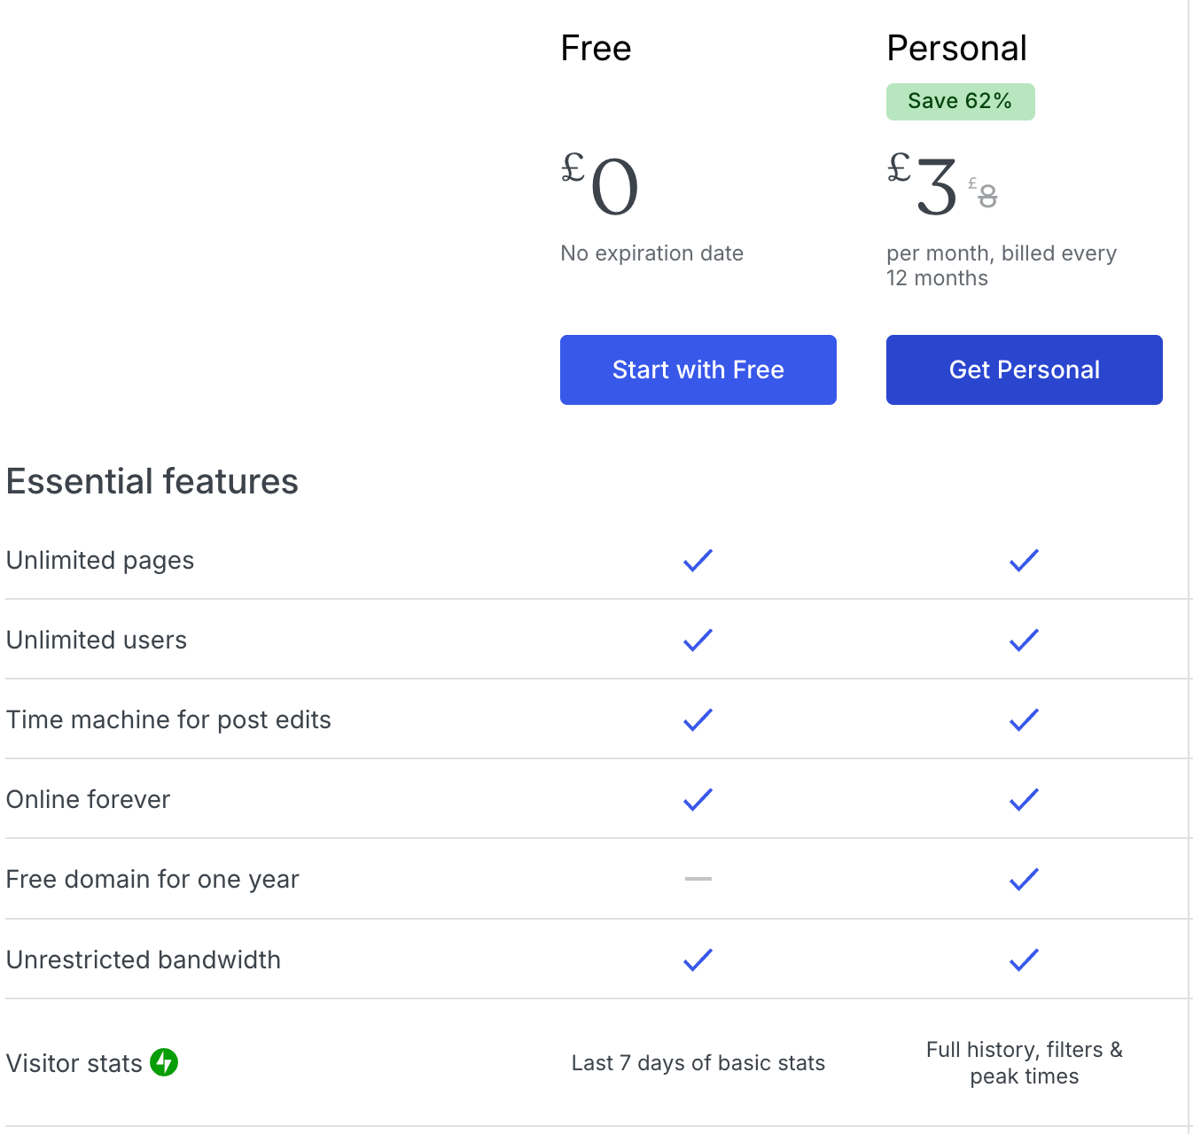Click the Free checkmark for Unrestricted bandwidth
Viewport: 1193px width, 1134px height.
pyautogui.click(x=698, y=959)
